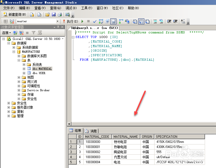This screenshot has height=168, width=216.
Task: Click the Change Connection icon beside master dropdown
Action: pyautogui.click(x=12, y=21)
